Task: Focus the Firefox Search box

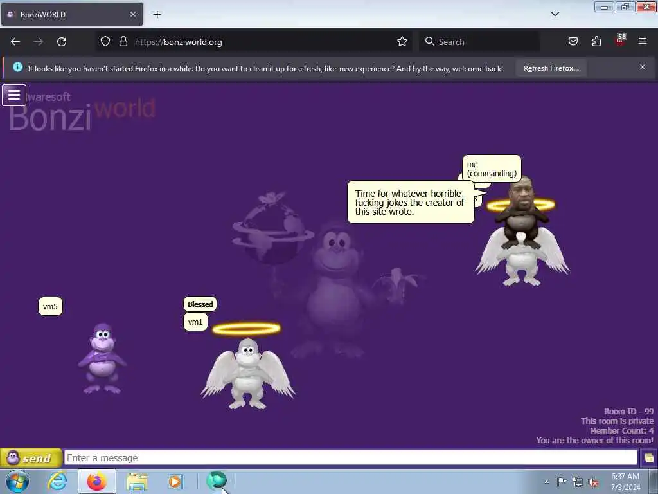Action: click(479, 42)
